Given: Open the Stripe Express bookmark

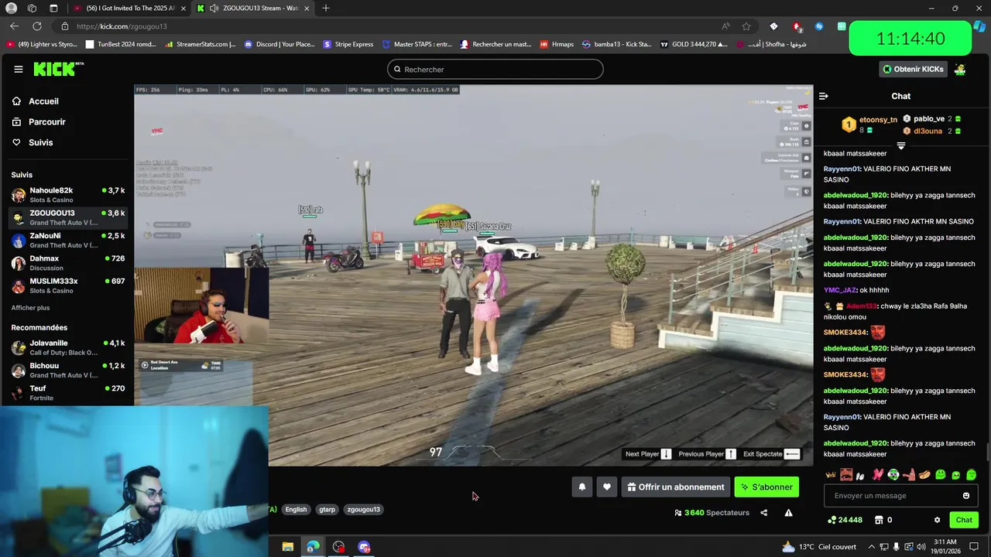Looking at the screenshot, I should (x=348, y=44).
